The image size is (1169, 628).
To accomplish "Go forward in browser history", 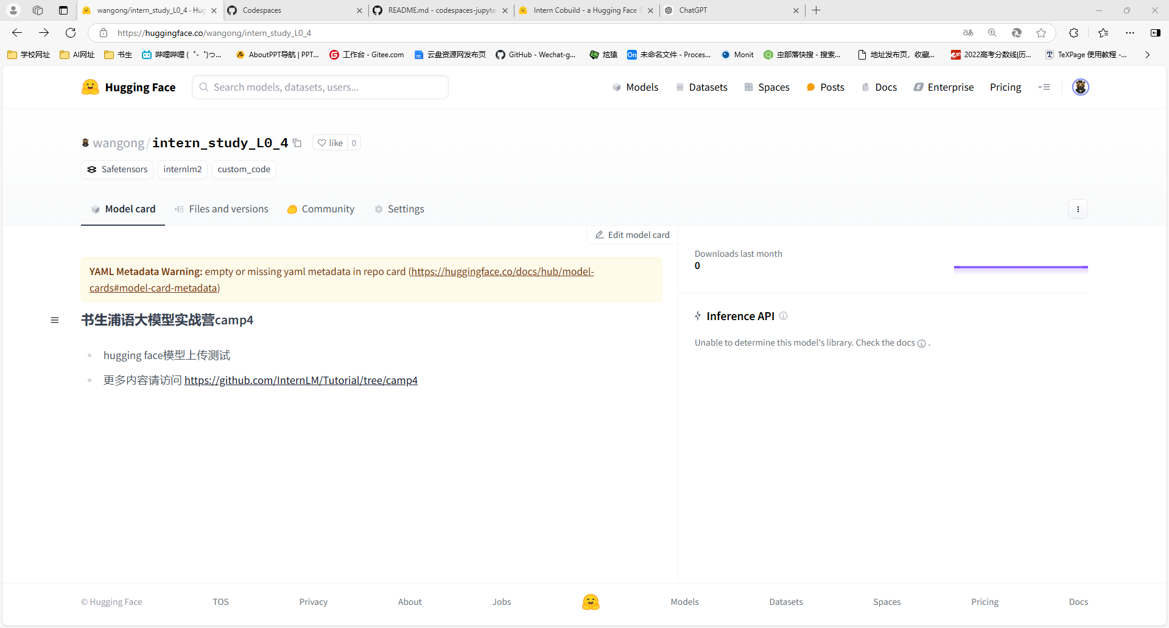I will coord(44,33).
